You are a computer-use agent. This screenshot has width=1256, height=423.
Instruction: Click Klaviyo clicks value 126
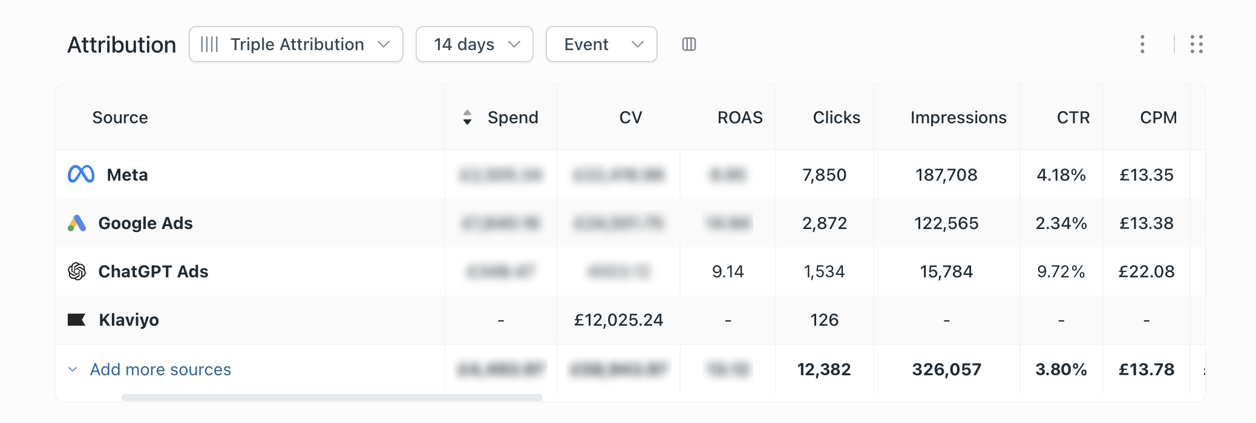point(824,320)
